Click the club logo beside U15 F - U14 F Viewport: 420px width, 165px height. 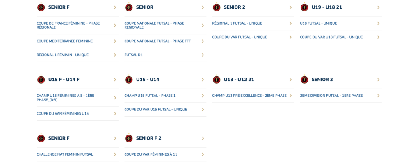click(41, 80)
